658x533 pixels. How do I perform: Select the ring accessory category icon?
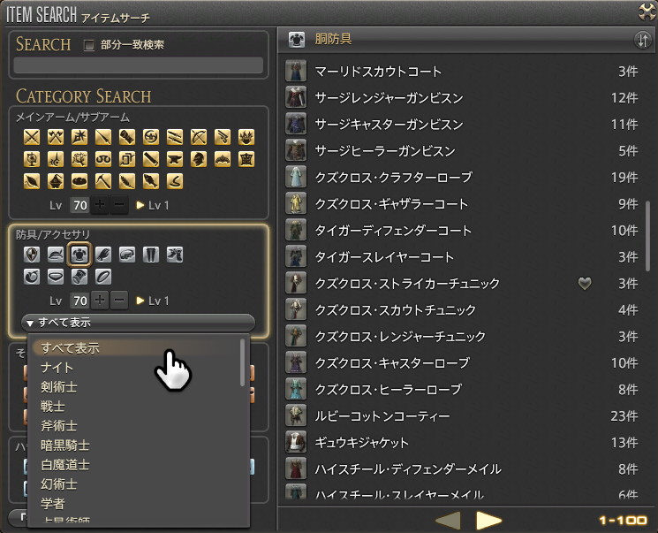coord(103,277)
